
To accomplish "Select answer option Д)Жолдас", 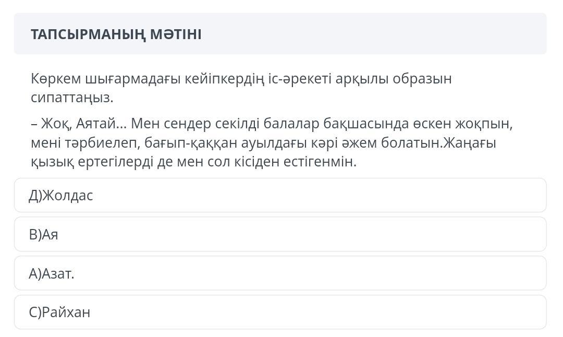I will 280,195.
